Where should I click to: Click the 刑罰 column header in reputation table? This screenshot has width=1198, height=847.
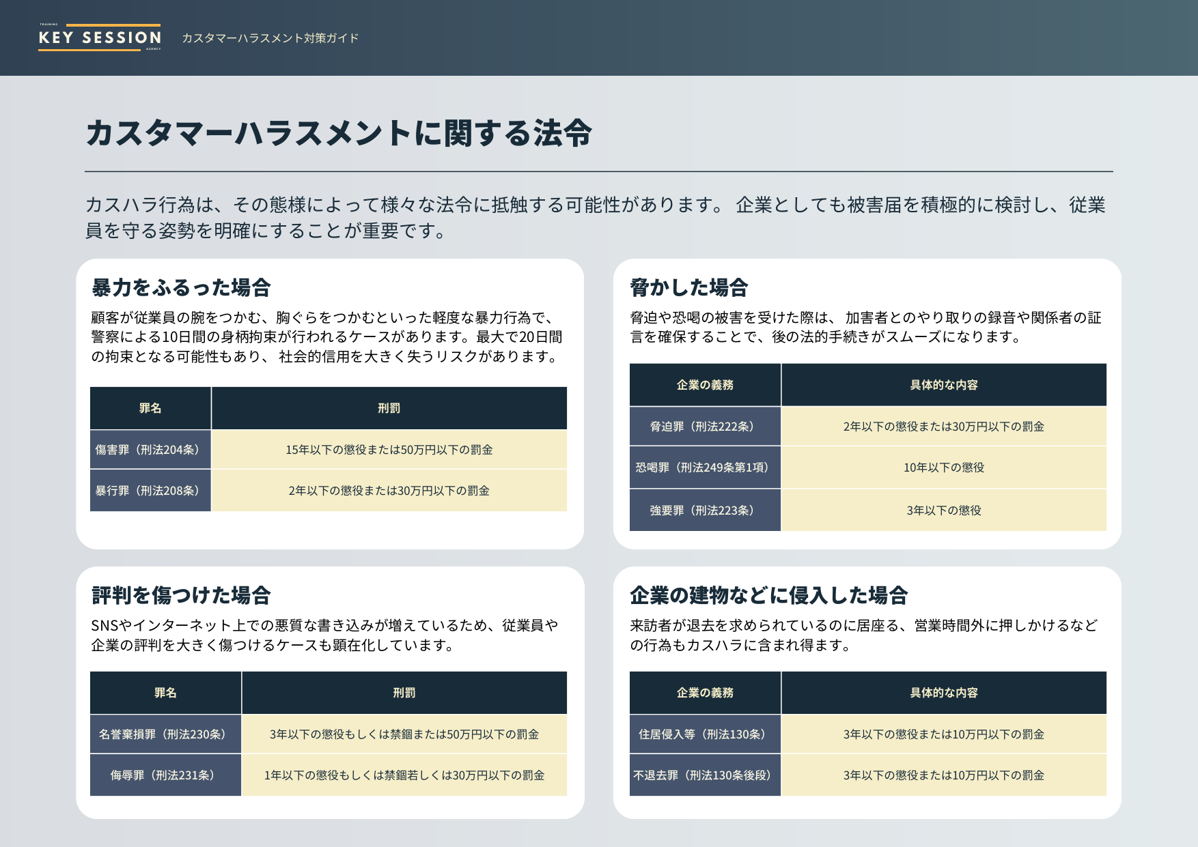click(404, 693)
